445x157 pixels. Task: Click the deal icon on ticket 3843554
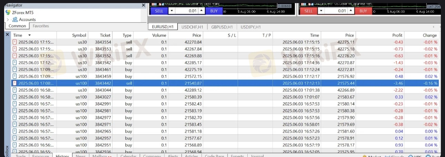coord(15,42)
